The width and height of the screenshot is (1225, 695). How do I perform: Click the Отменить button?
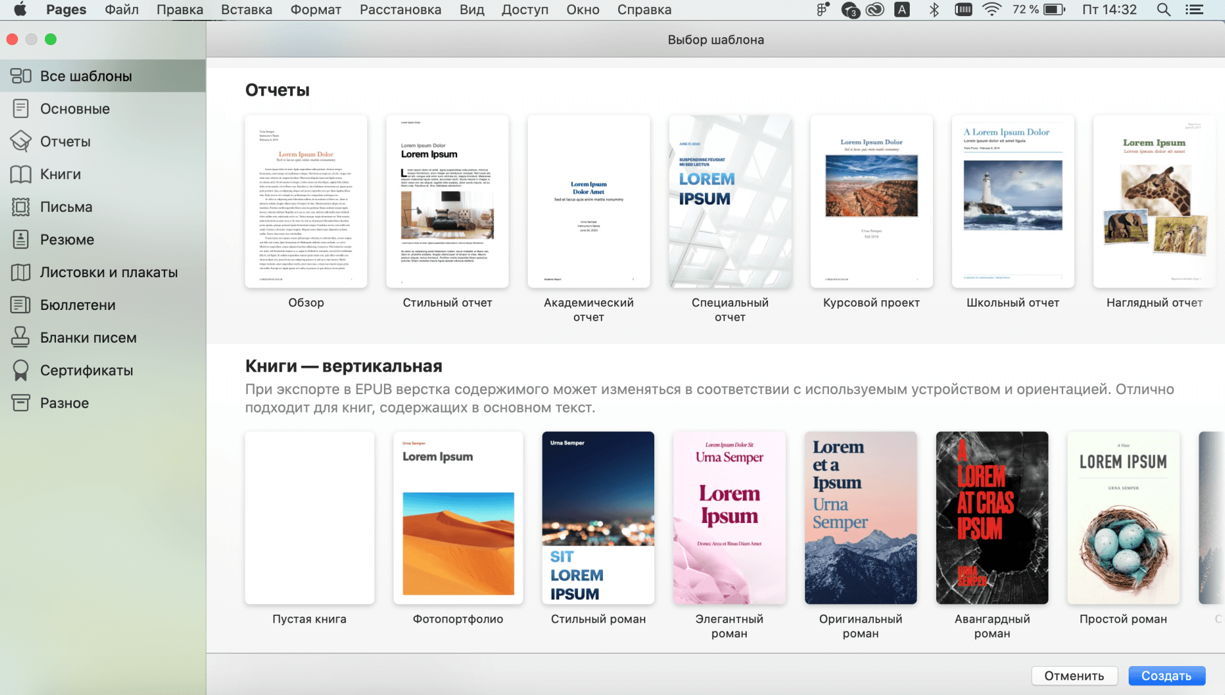[x=1073, y=676]
